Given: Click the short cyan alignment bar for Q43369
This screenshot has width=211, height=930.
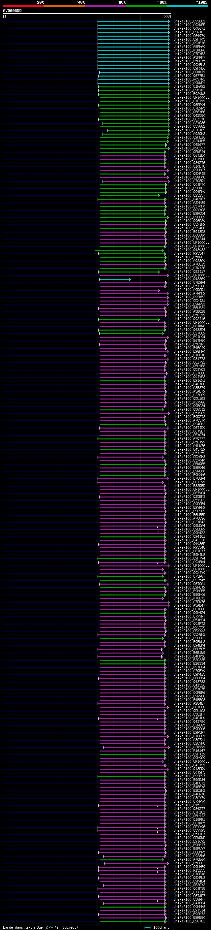Looking at the screenshot, I should (x=115, y=279).
